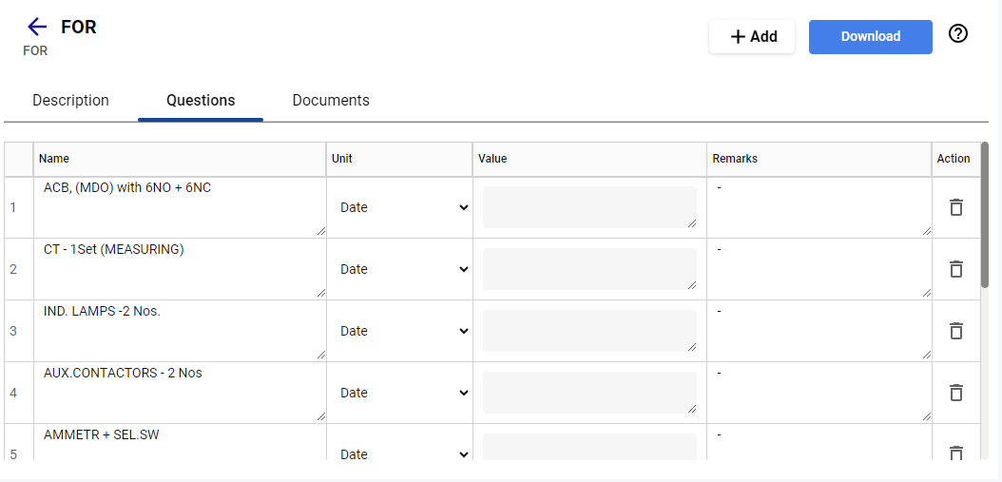The width and height of the screenshot is (1002, 482).
Task: Click the AUX.CONTACTORS name text field
Action: [182, 393]
